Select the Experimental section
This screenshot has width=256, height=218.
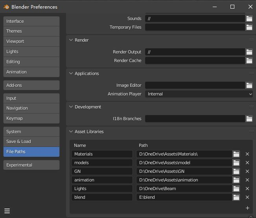point(31,165)
